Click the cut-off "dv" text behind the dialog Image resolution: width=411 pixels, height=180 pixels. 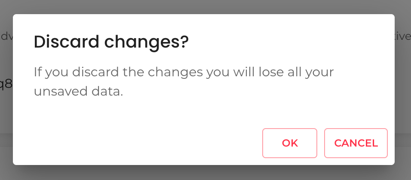pos(7,36)
